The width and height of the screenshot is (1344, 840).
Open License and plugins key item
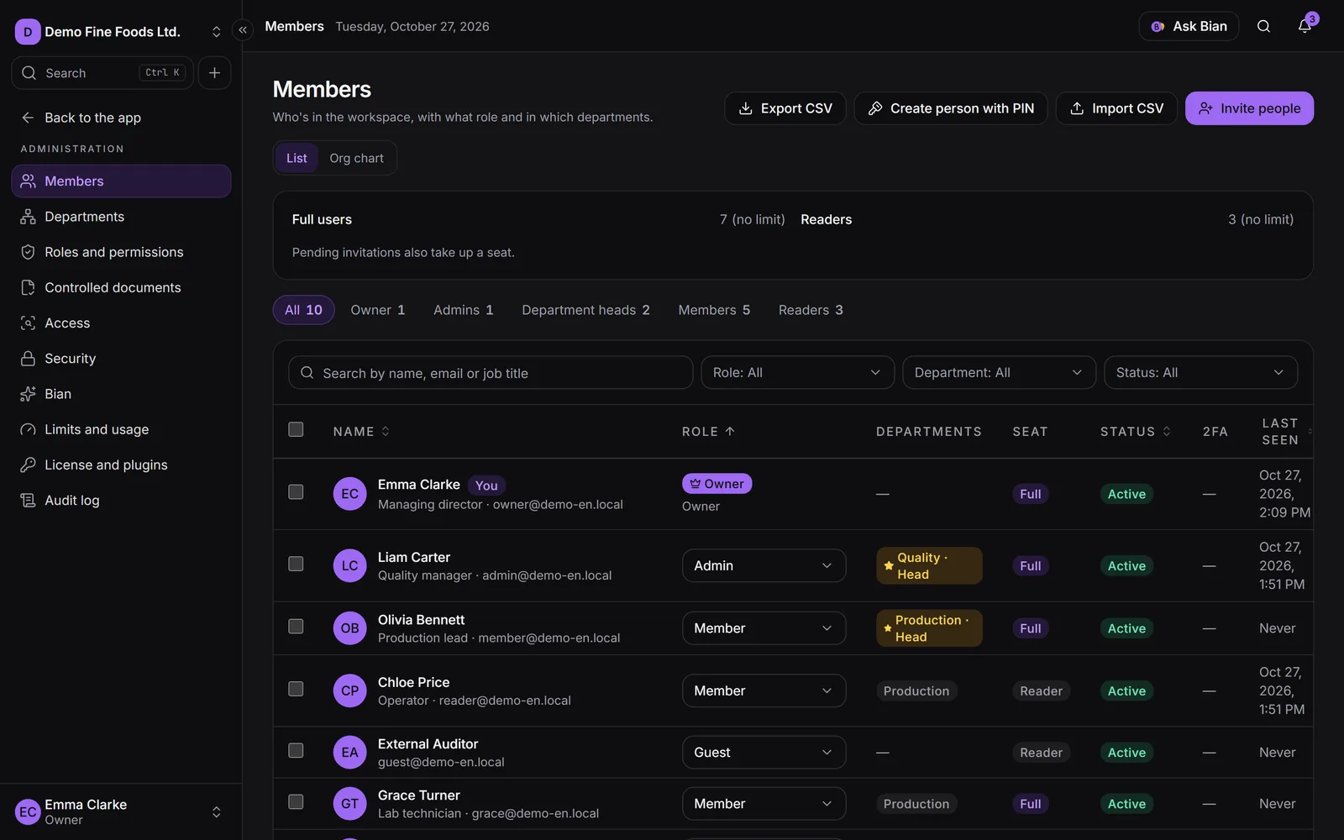click(x=121, y=465)
